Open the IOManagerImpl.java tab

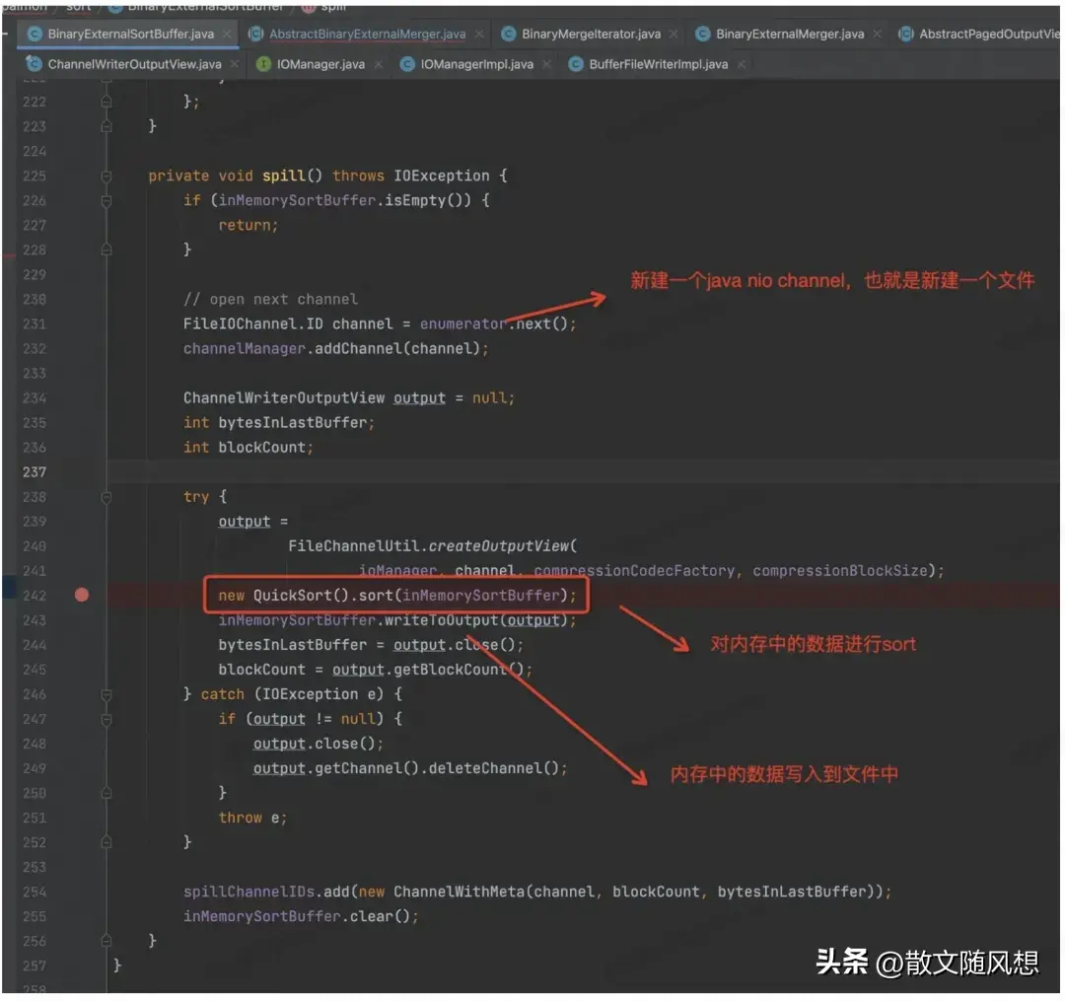477,64
